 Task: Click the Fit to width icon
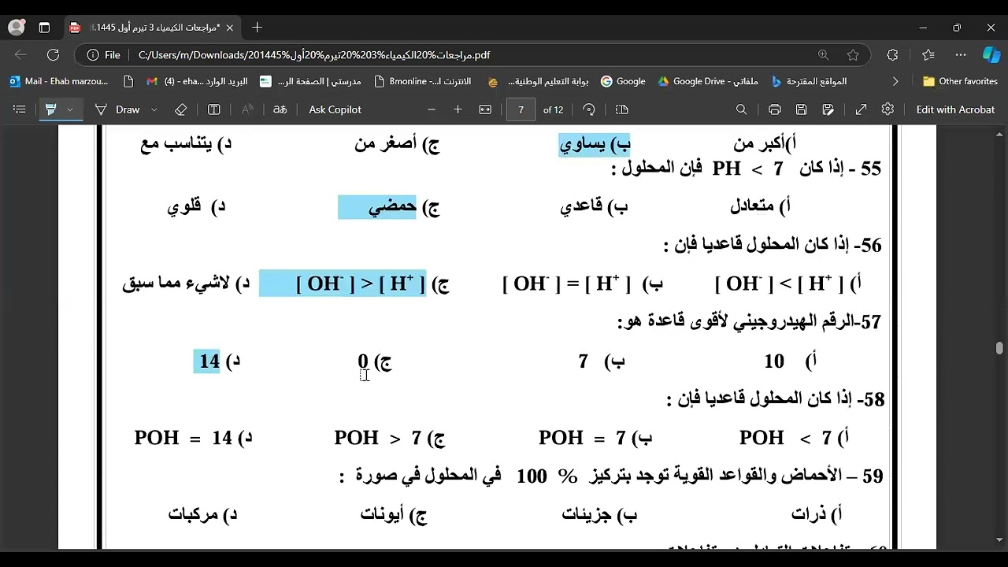(485, 109)
